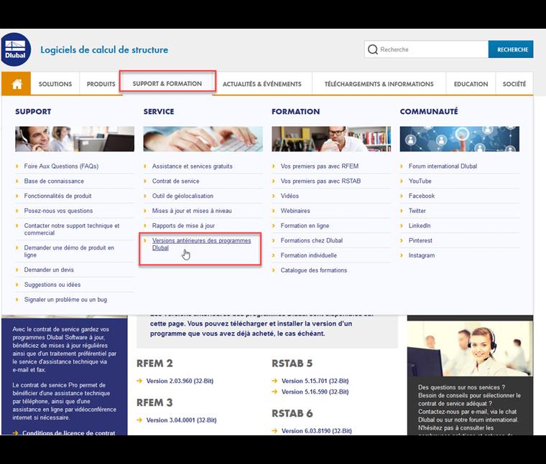The width and height of the screenshot is (546, 464).
Task: Download RFEM Version 3.04.0001 (32-Bit)
Action: coord(181,420)
